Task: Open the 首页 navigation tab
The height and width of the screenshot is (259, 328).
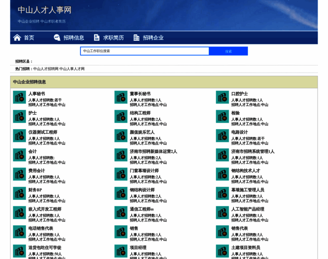Action: coord(29,38)
